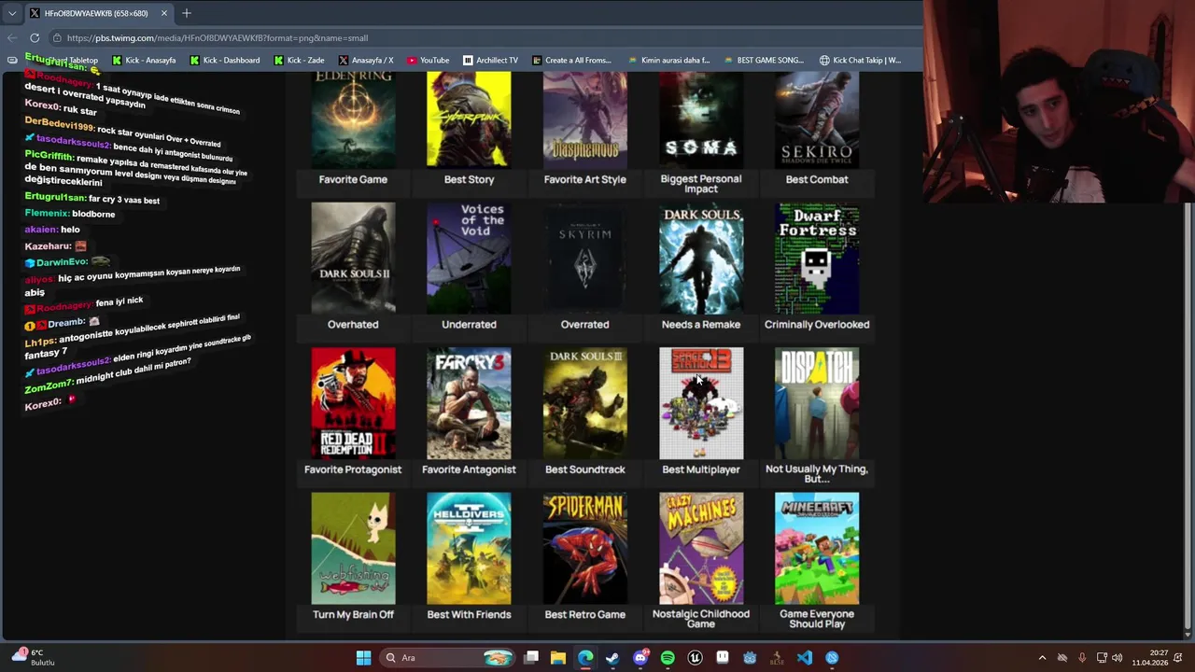The image size is (1195, 672).
Task: Reload the page with the refresh icon
Action: point(35,37)
